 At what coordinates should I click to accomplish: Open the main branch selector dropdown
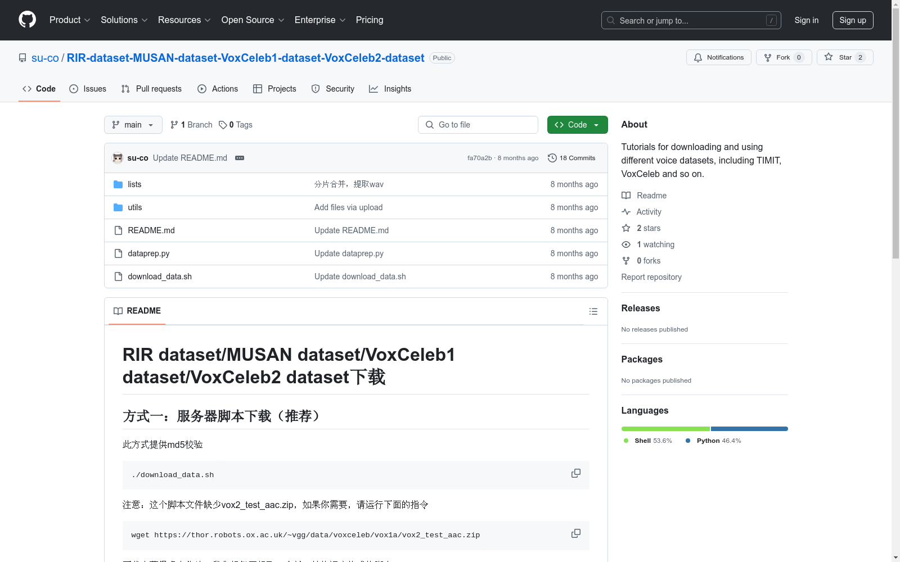click(133, 125)
